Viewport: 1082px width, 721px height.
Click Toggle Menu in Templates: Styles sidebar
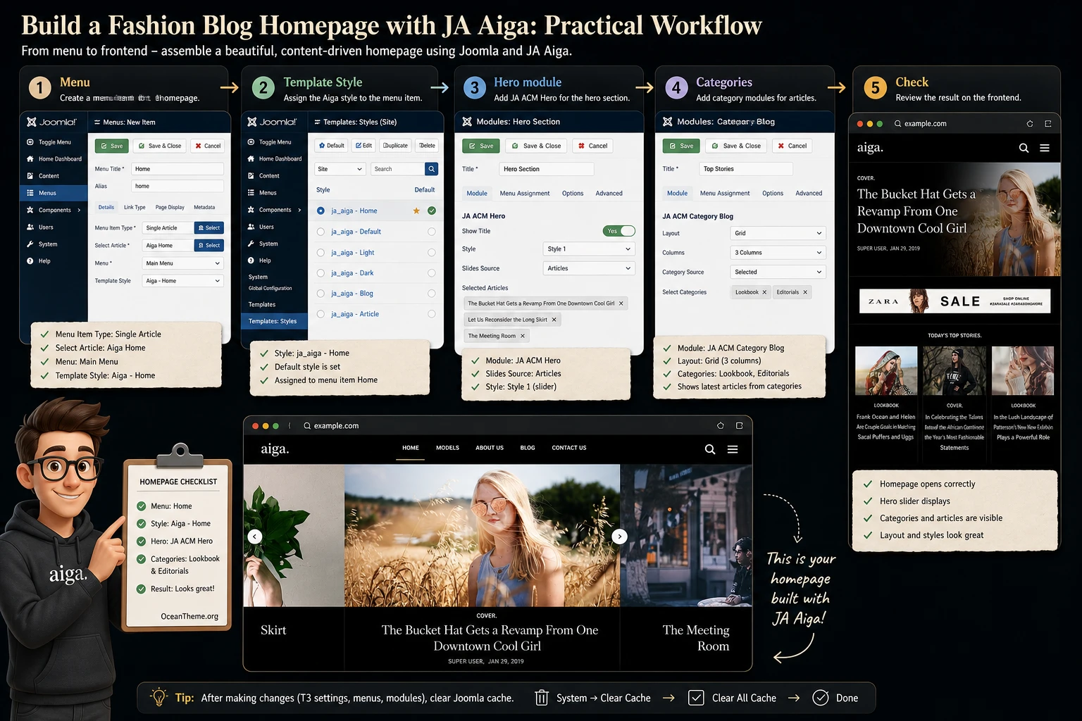[269, 142]
